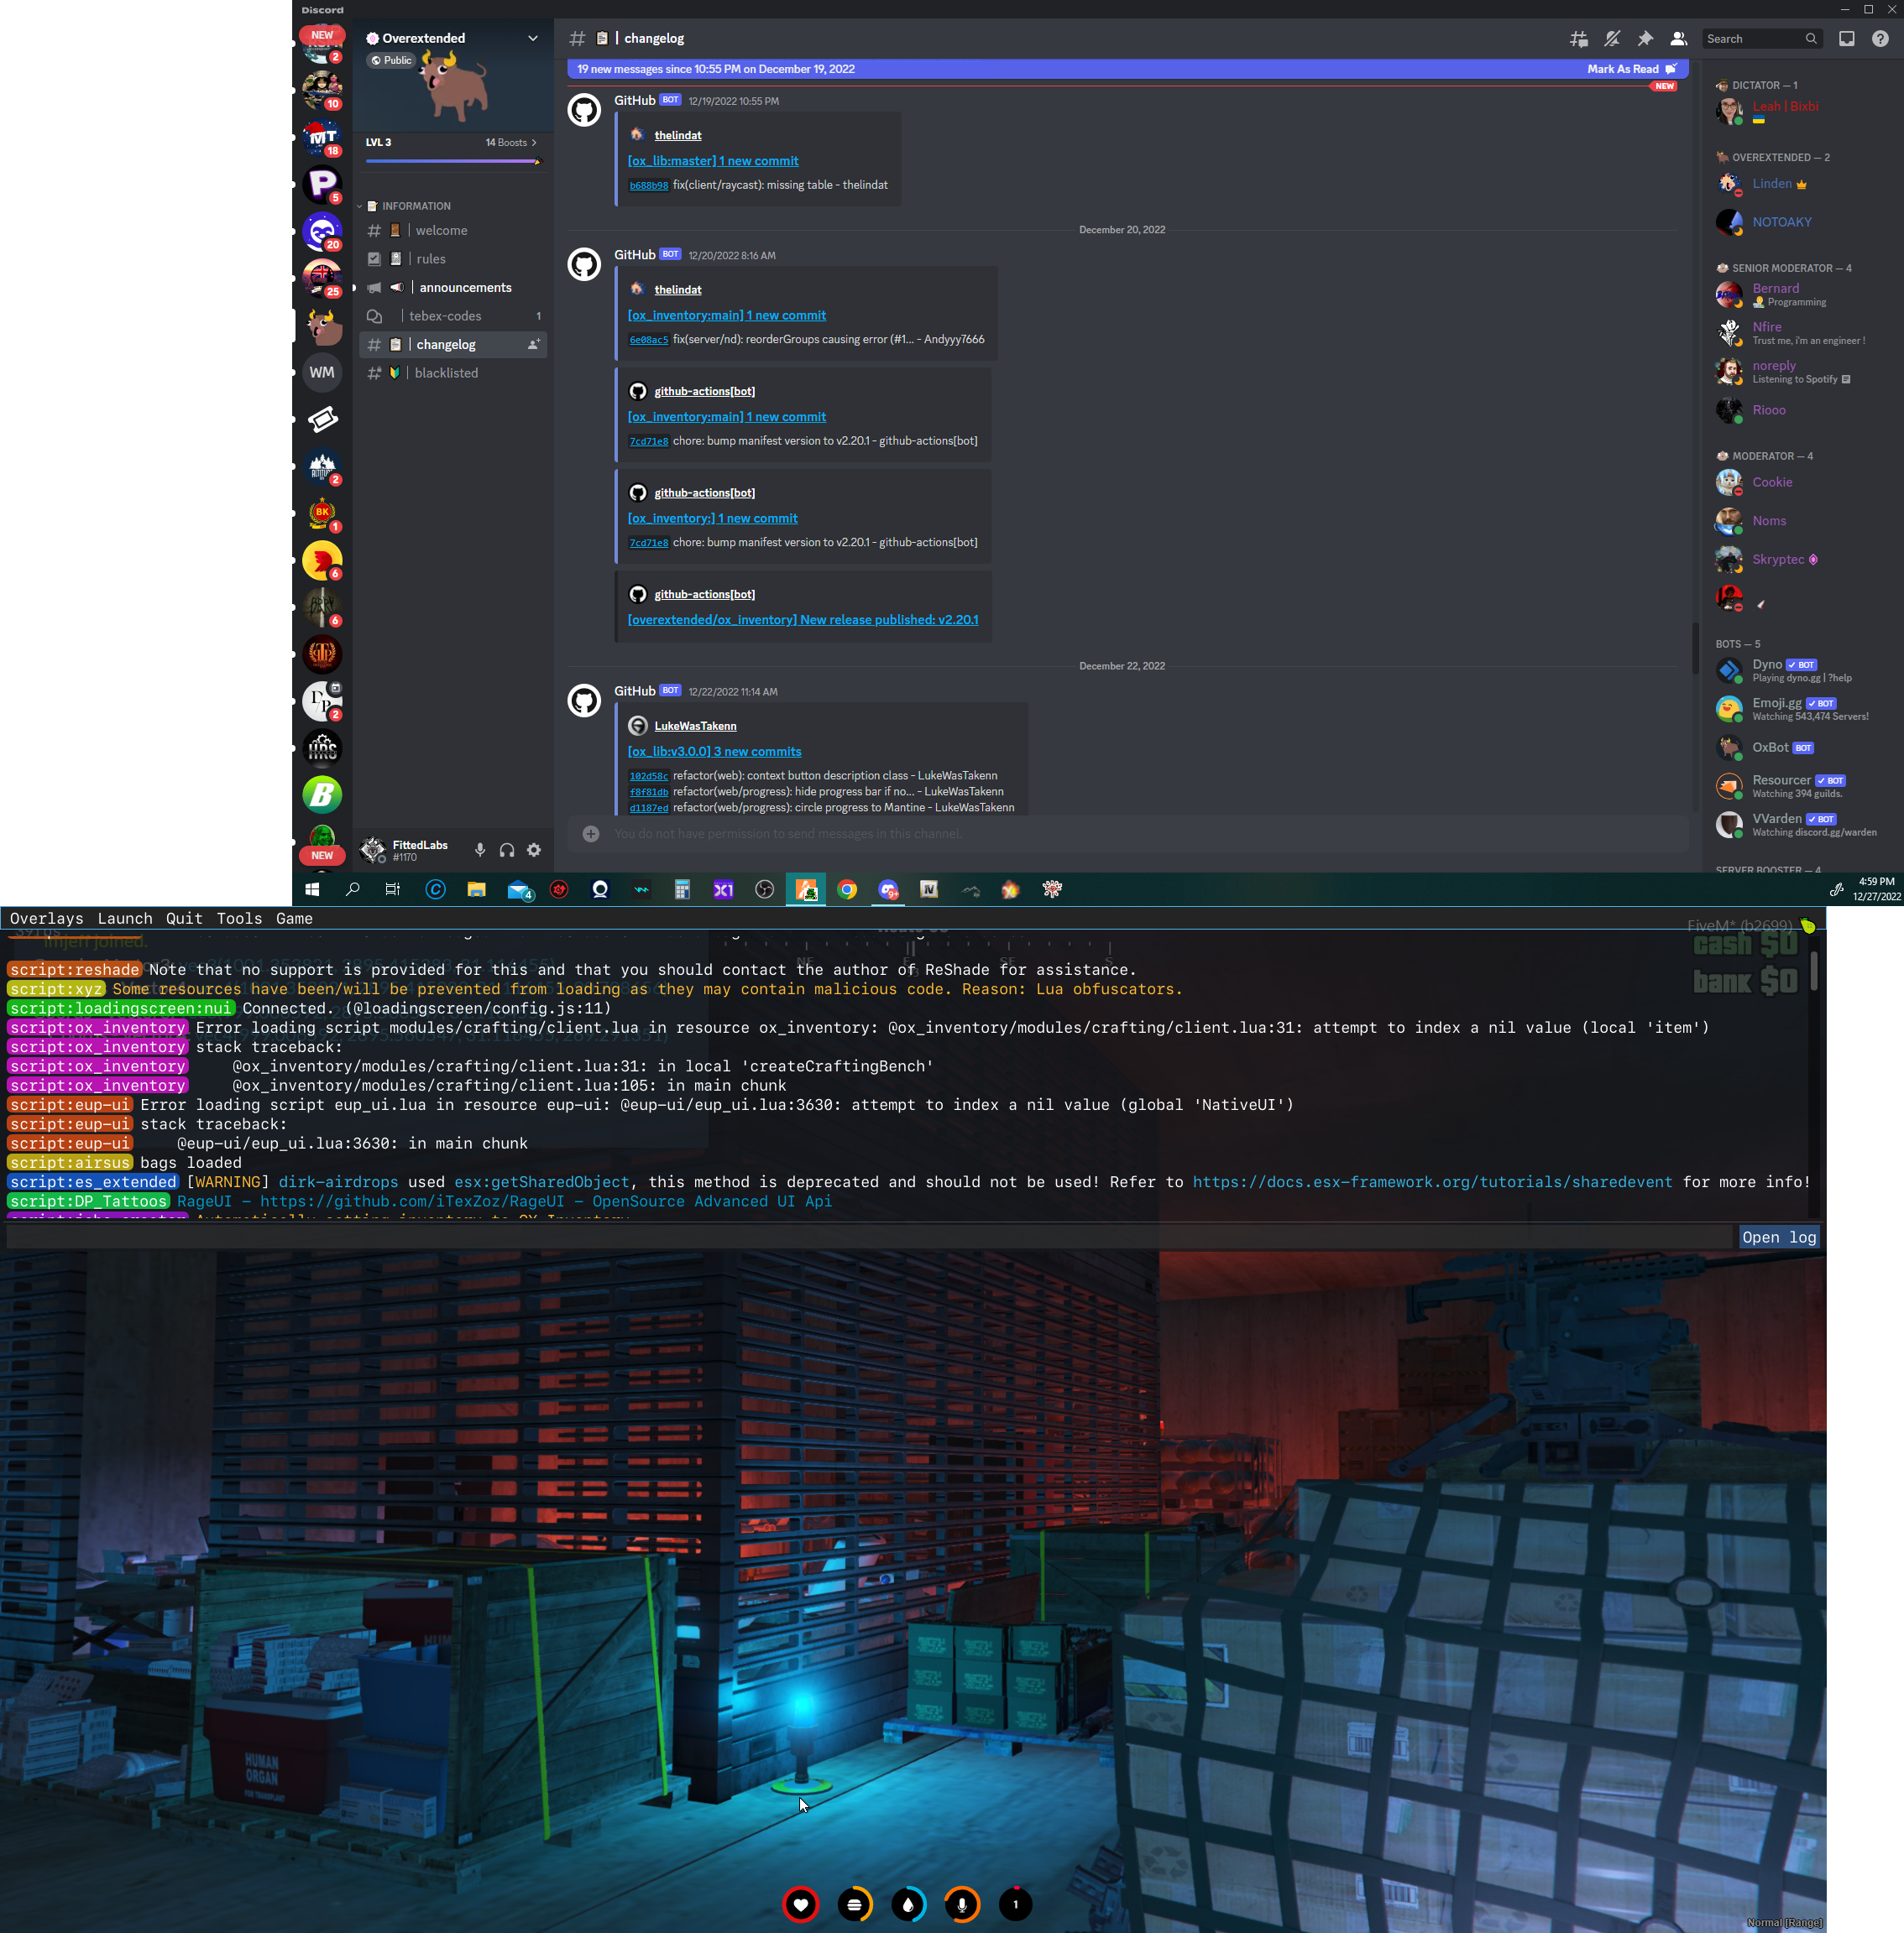Click the Mail icon on taskbar
This screenshot has height=1933, width=1904.
point(519,889)
